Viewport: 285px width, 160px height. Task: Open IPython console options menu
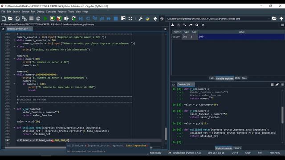click(282, 84)
